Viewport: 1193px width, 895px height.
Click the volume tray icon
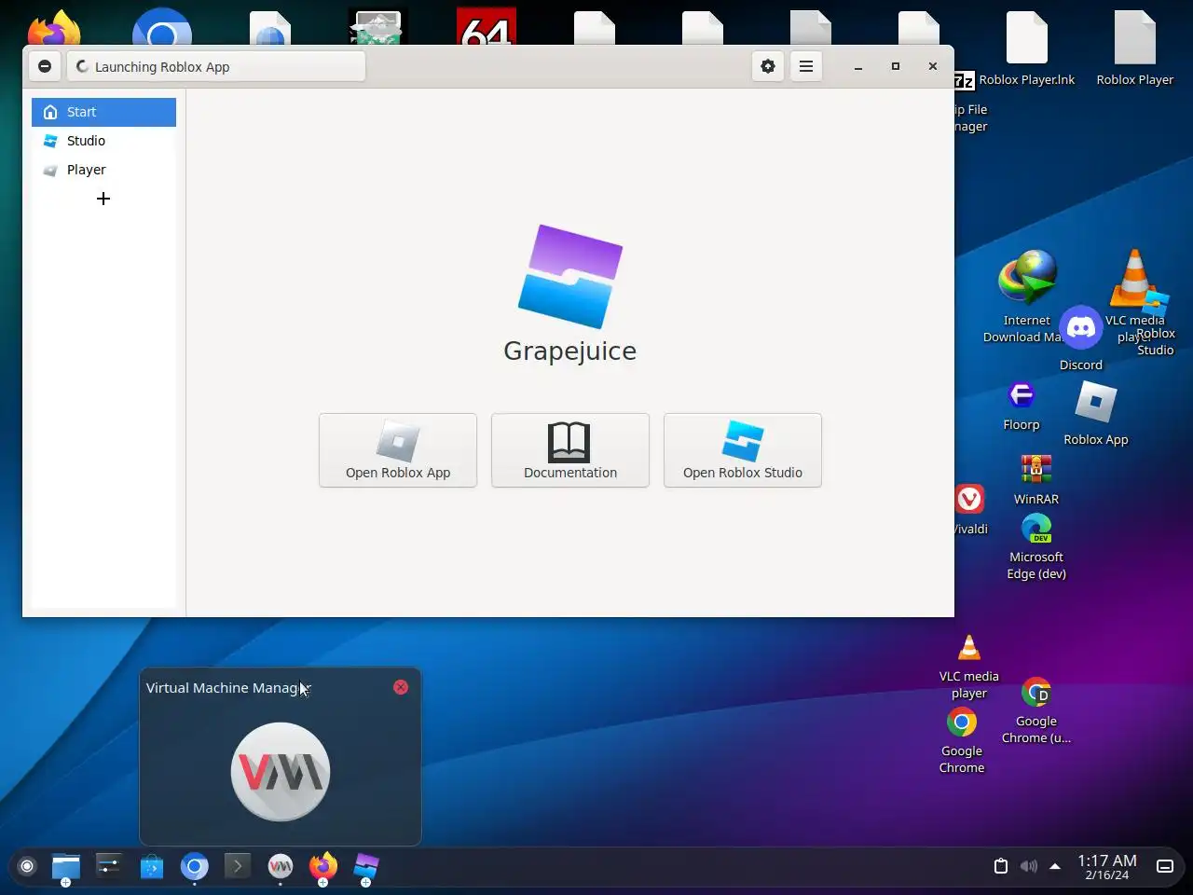[x=1028, y=866]
